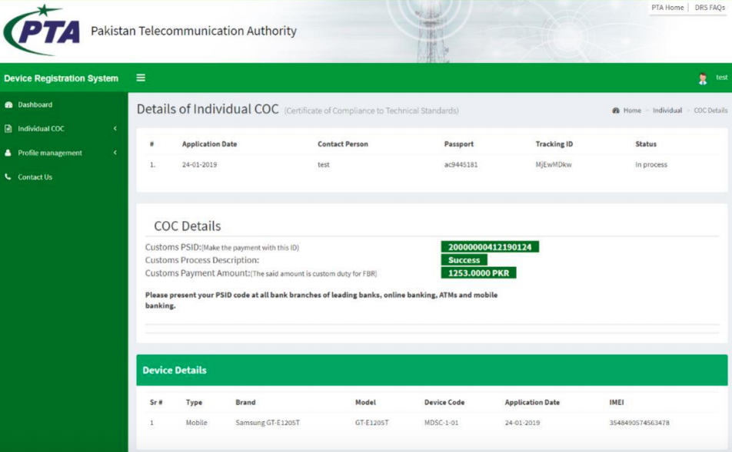
Task: Click application date 24-01-2019 in top table
Action: point(199,164)
